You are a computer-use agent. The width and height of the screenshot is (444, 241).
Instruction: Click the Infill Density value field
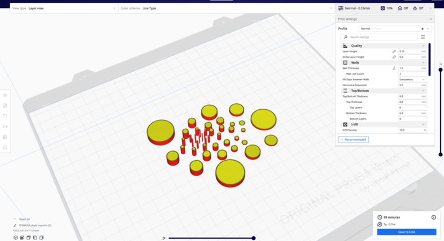[412, 130]
